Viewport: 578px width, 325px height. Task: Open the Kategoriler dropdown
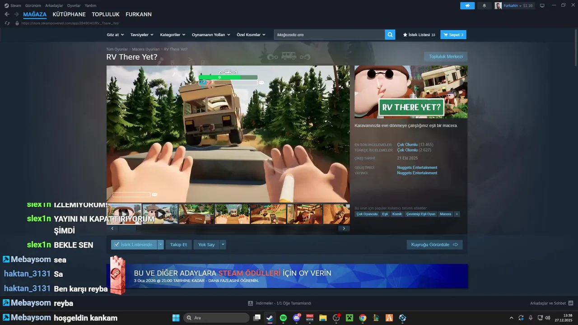[172, 35]
